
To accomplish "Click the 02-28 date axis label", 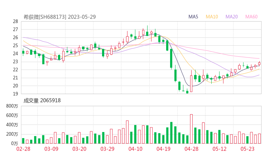I will coord(23,149).
